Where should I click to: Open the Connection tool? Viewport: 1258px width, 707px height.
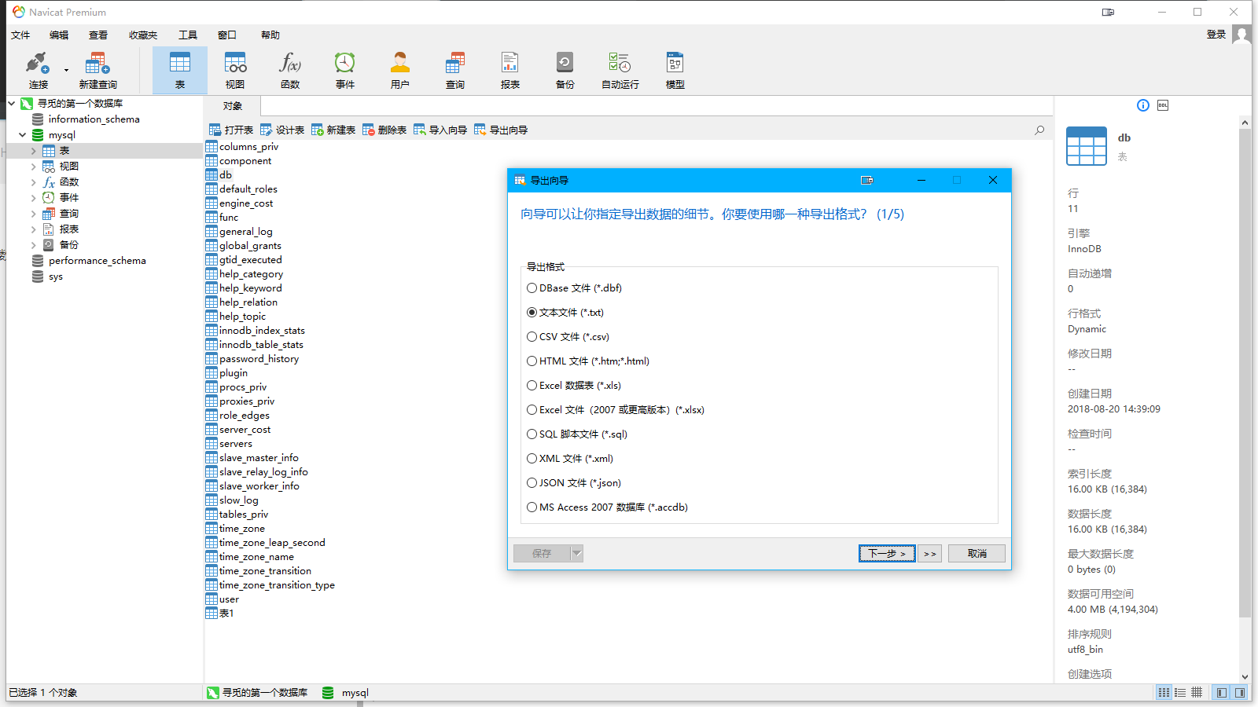click(38, 70)
